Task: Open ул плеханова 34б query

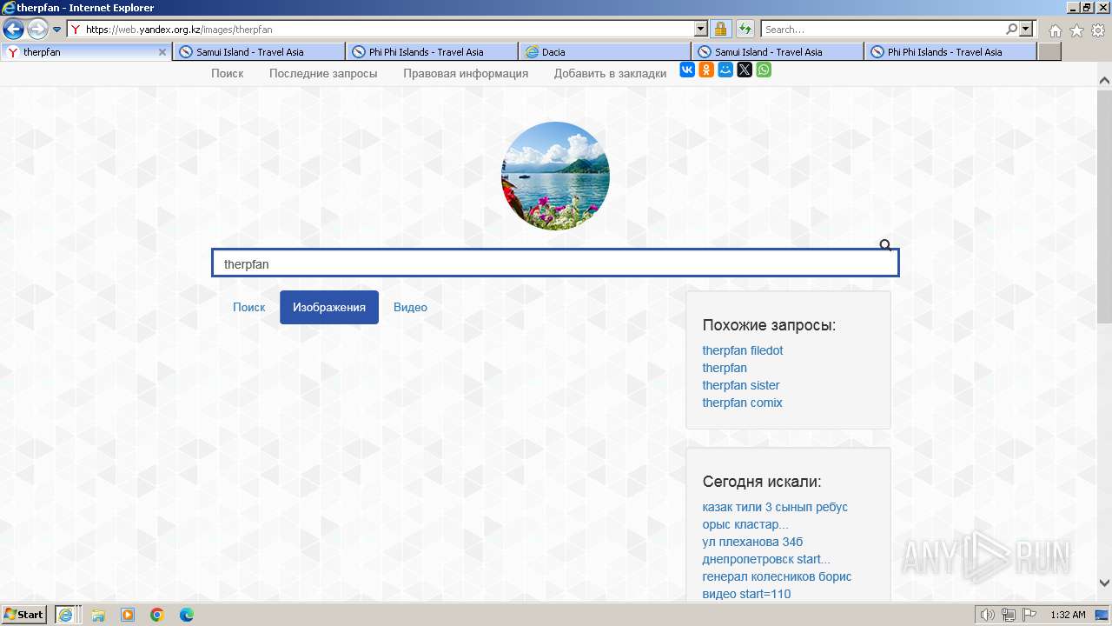Action: click(x=753, y=542)
